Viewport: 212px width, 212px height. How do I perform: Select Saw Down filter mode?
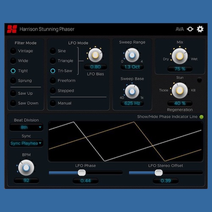(x=13, y=103)
